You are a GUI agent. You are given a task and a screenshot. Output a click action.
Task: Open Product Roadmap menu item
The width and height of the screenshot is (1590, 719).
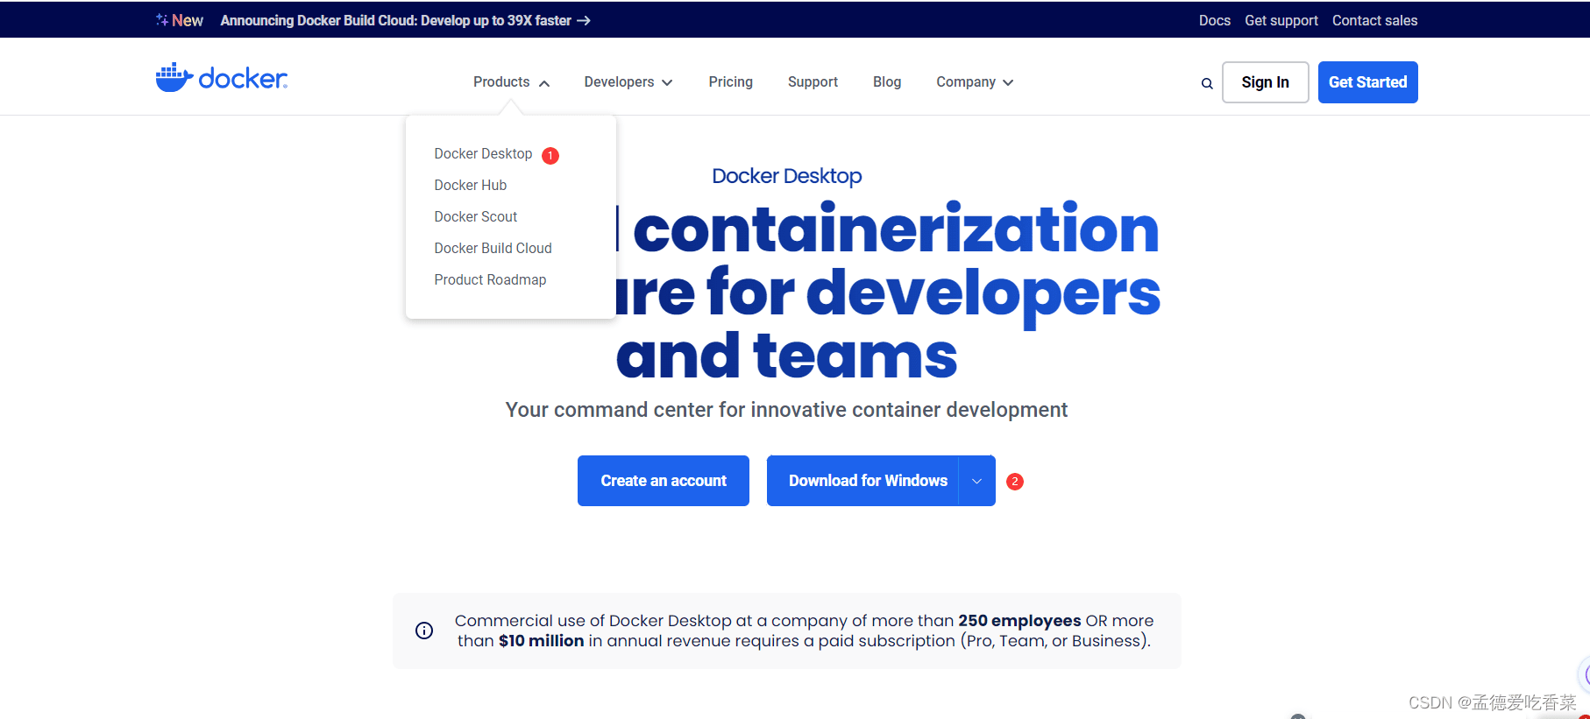pyautogui.click(x=490, y=280)
